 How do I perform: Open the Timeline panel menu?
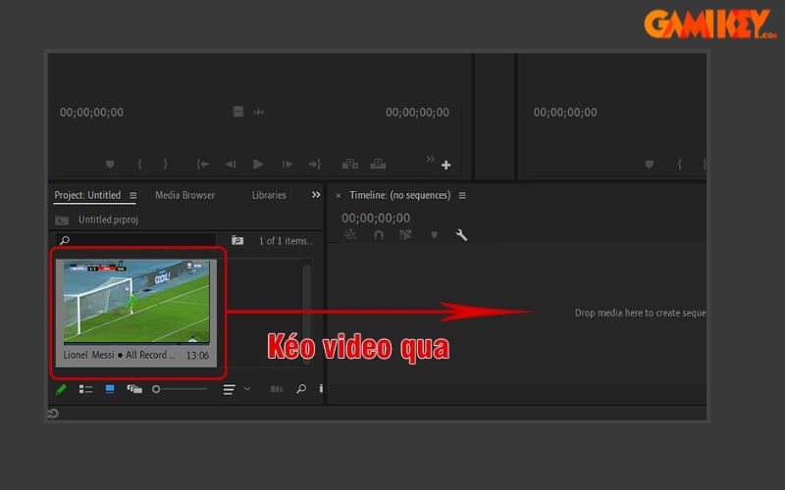[x=462, y=195]
